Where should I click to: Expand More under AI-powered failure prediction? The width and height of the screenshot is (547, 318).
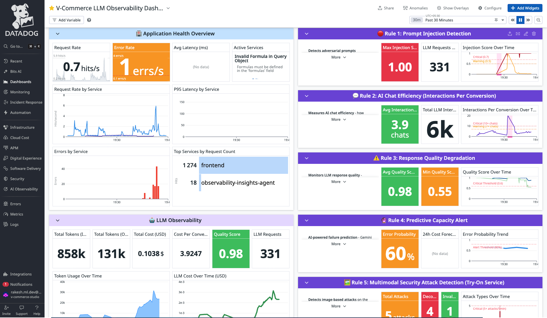pos(339,244)
